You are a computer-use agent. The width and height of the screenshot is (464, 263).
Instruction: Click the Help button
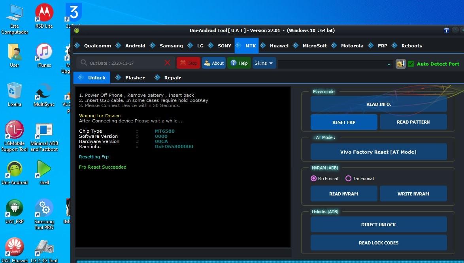pos(239,63)
